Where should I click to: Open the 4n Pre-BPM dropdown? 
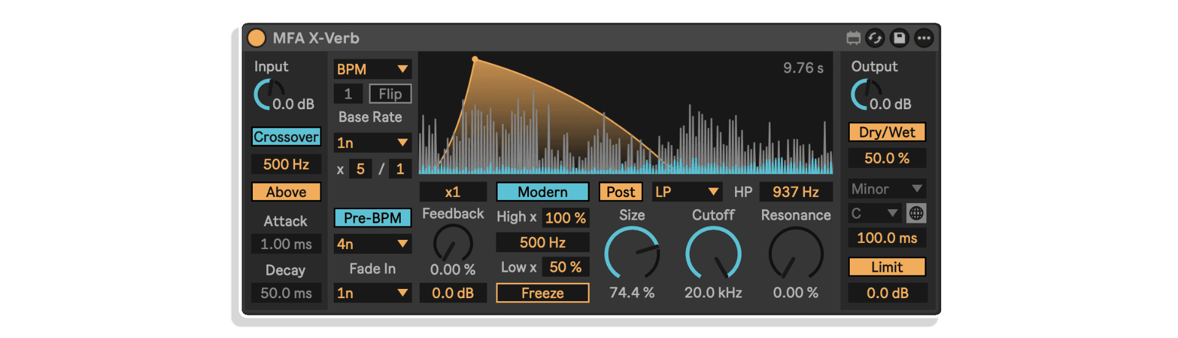(x=372, y=244)
